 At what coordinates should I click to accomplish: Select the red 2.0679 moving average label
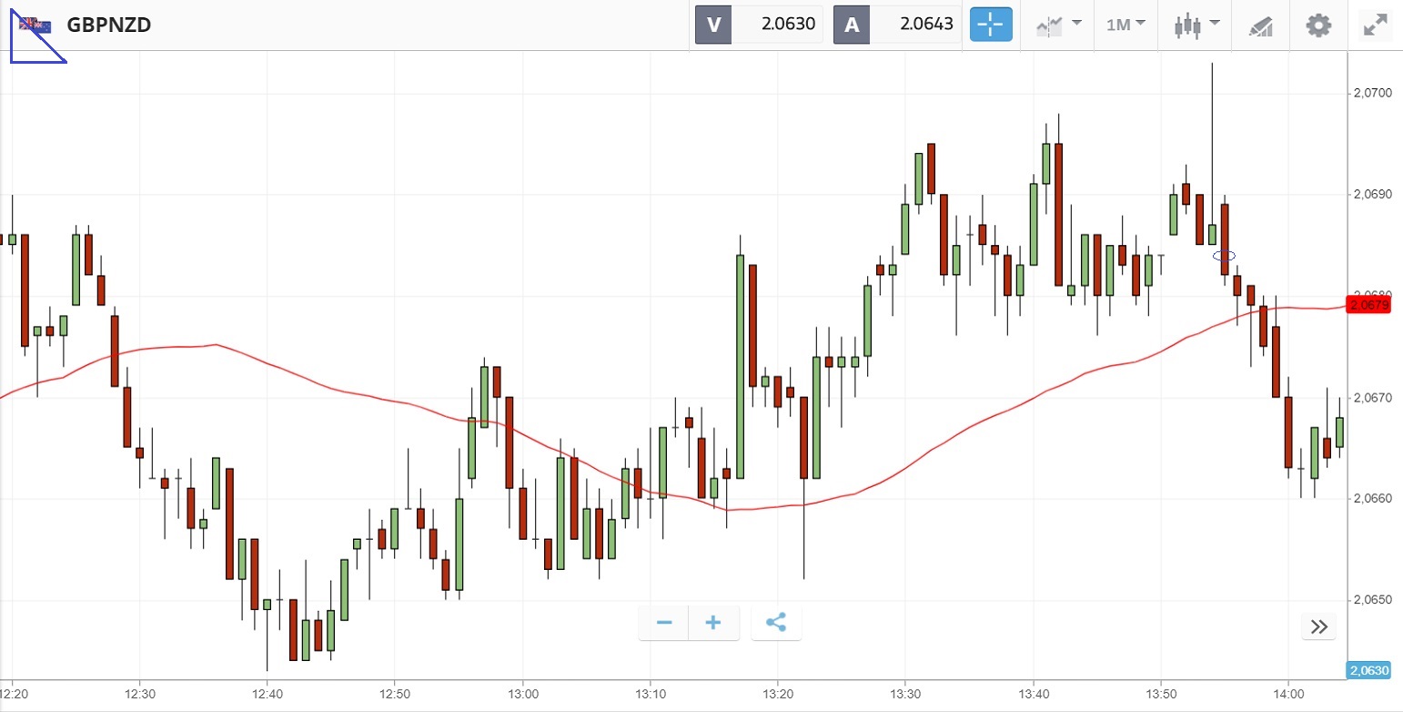click(1369, 305)
